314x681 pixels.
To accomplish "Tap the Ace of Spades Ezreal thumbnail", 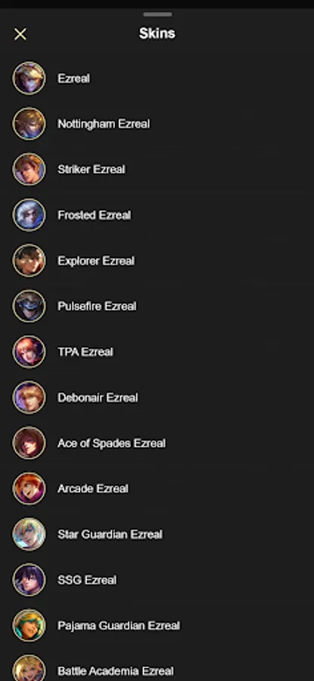I will click(x=29, y=443).
